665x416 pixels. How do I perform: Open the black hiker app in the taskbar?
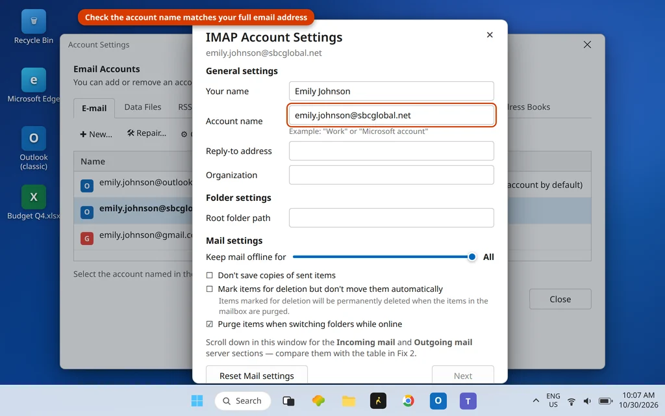coord(379,400)
